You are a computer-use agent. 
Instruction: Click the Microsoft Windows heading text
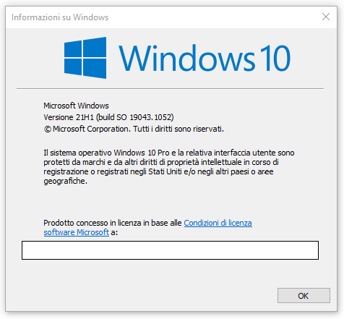coord(76,106)
